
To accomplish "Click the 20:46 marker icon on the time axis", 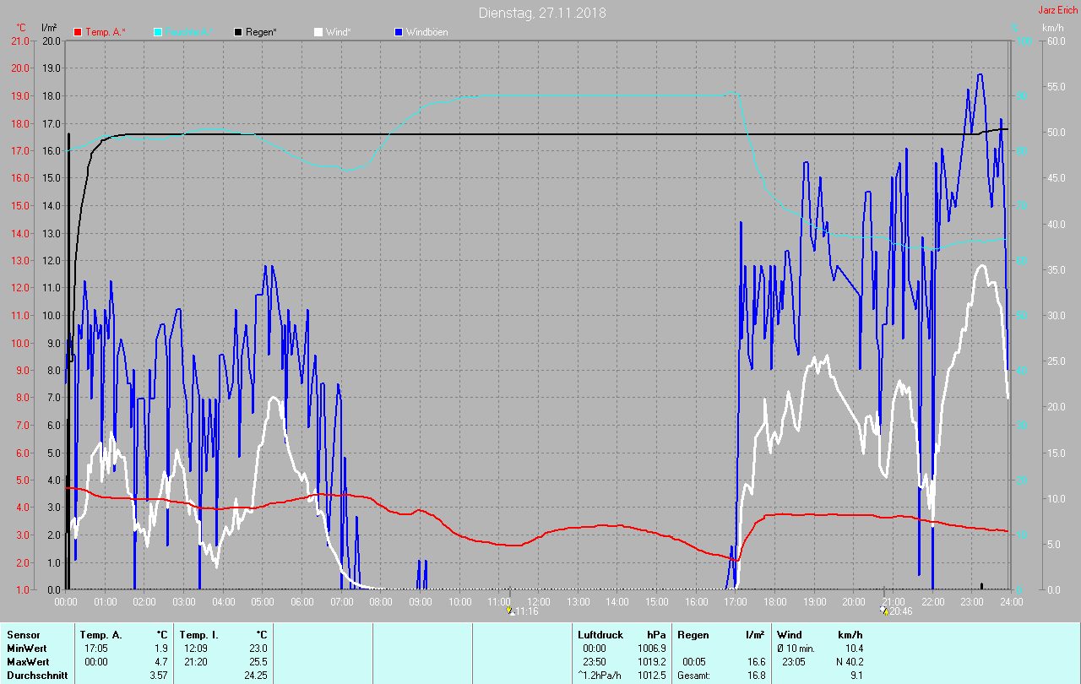I will click(x=883, y=610).
